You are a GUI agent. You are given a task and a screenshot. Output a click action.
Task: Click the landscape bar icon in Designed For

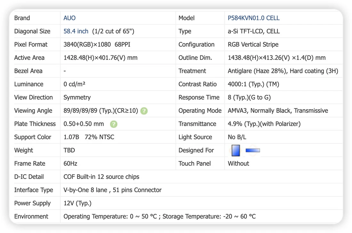(253, 150)
